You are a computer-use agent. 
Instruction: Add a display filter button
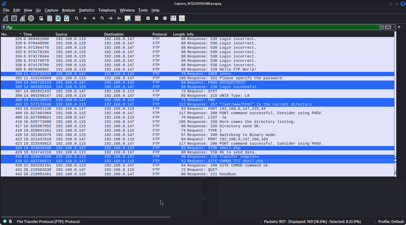click(399, 27)
